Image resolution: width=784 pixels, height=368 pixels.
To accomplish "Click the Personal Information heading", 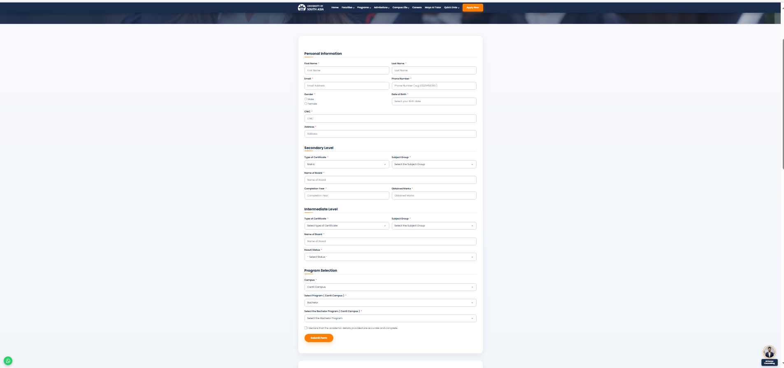I will click(x=323, y=54).
